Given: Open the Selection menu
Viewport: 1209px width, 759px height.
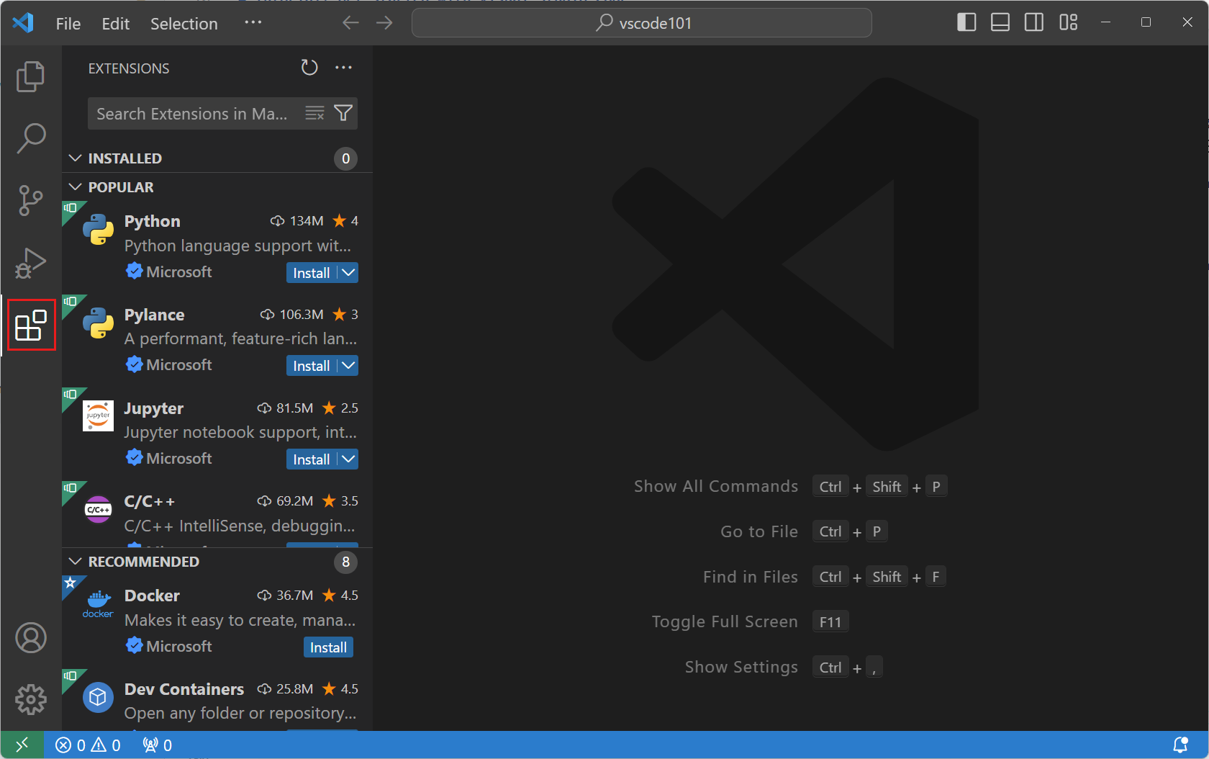Looking at the screenshot, I should (184, 23).
